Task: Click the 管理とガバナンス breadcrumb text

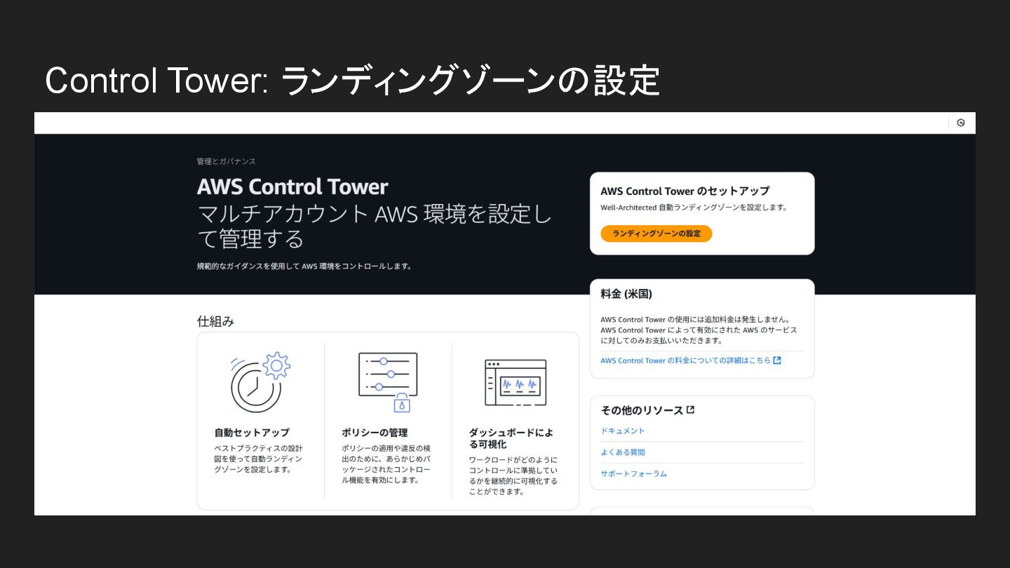Action: click(227, 161)
